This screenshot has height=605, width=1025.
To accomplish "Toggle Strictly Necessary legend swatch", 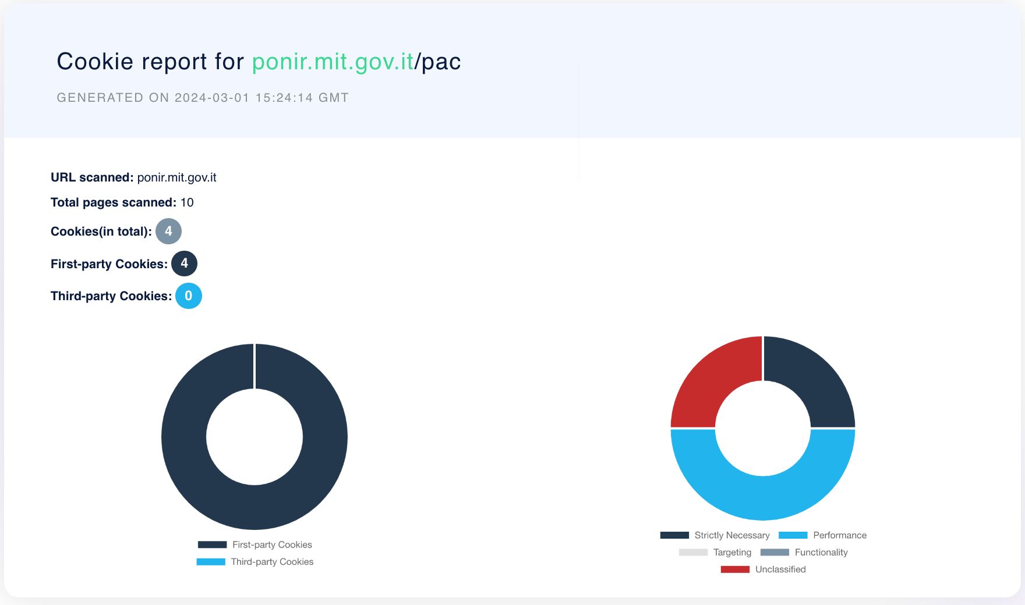I will (674, 535).
